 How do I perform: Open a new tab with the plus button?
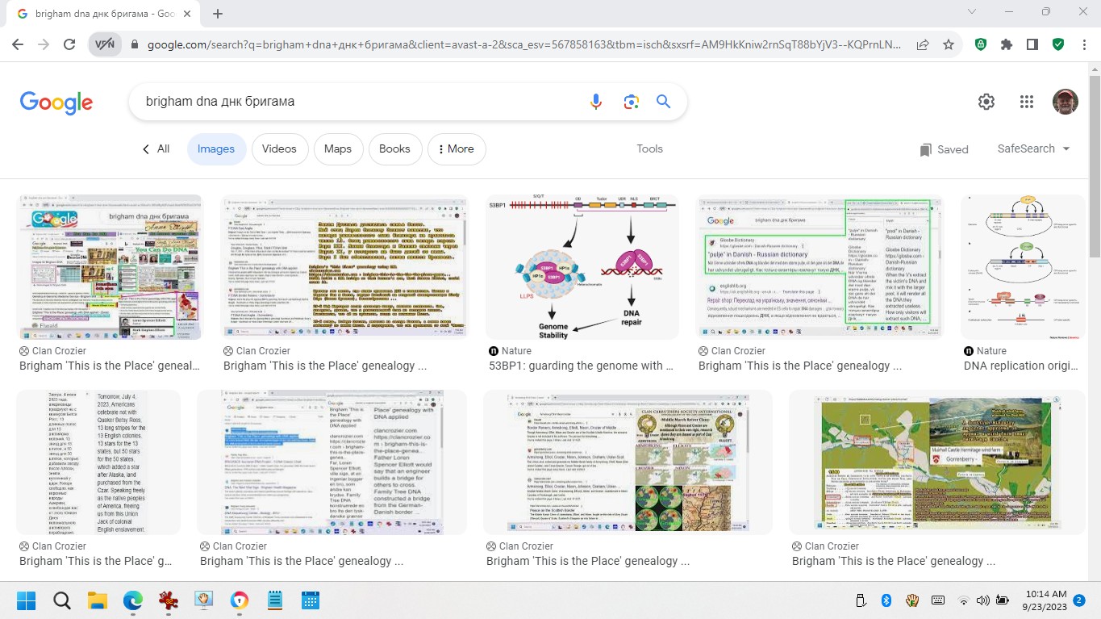pyautogui.click(x=218, y=14)
